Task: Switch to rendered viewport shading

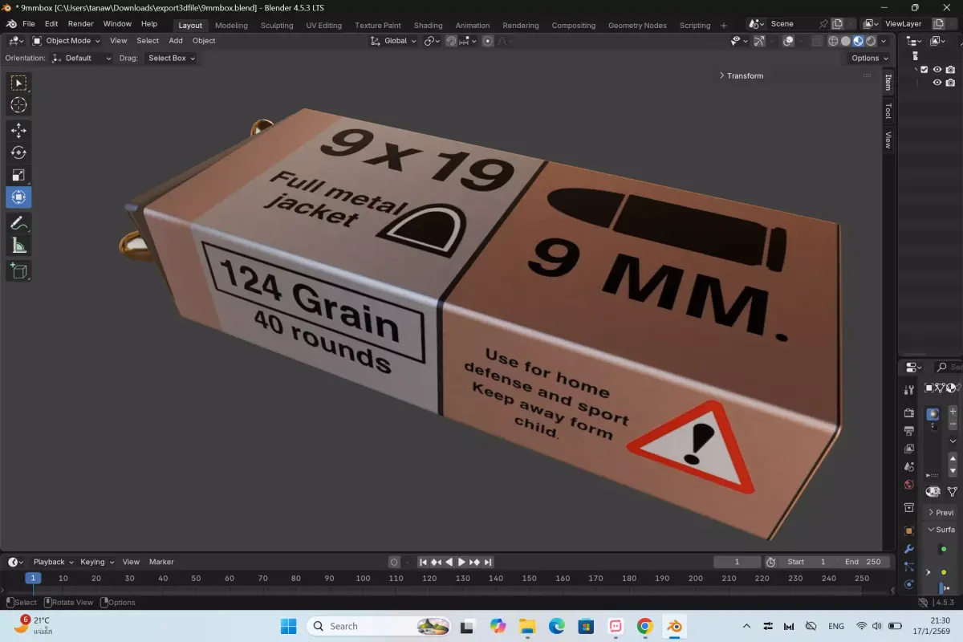Action: 871,41
